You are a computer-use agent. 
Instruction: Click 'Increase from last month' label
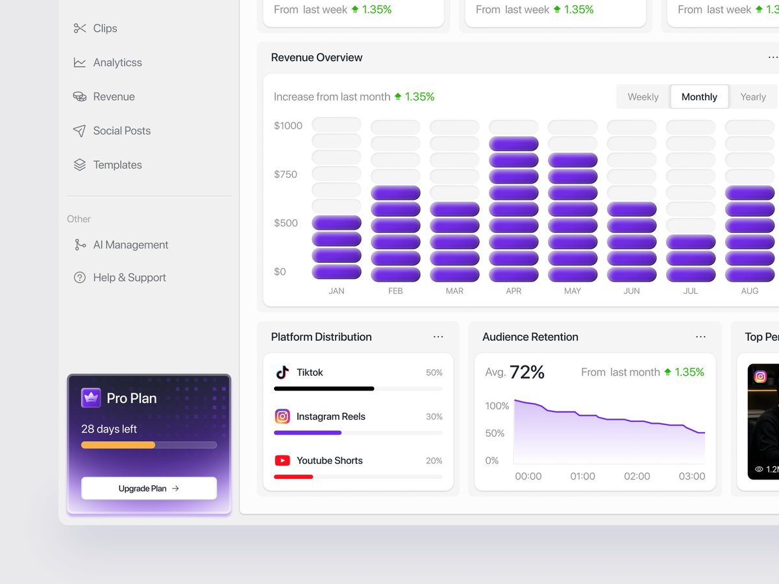tap(332, 97)
